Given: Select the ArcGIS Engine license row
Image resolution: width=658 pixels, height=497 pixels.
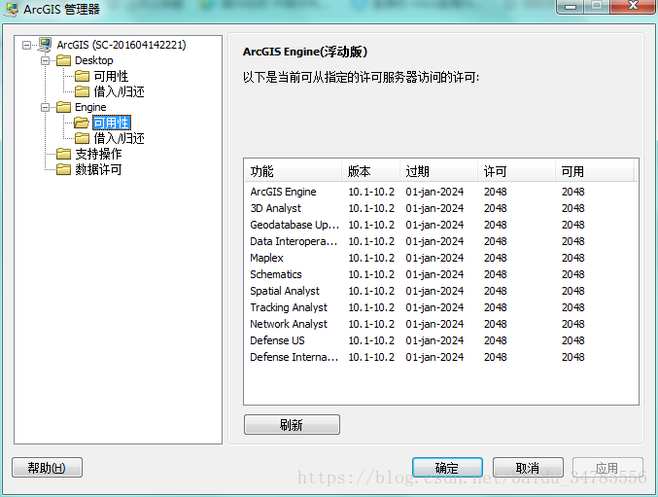Looking at the screenshot, I should coord(440,192).
